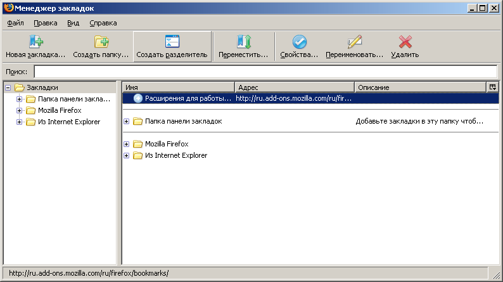503x282 pixels.
Task: Expand Папка панели закла... in left tree
Action: point(19,99)
